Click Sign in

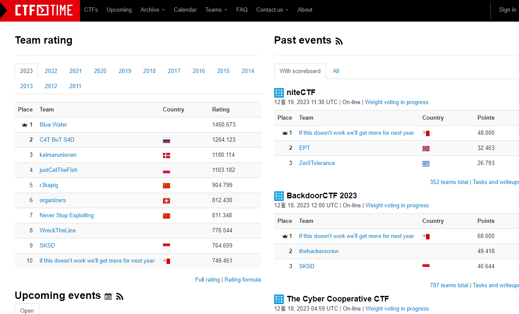507,10
